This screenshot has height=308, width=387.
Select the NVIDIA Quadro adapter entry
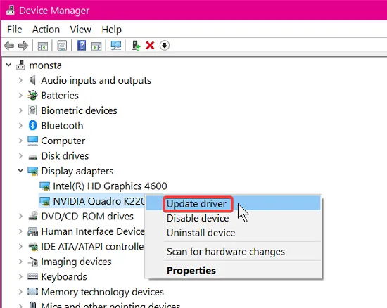99,201
